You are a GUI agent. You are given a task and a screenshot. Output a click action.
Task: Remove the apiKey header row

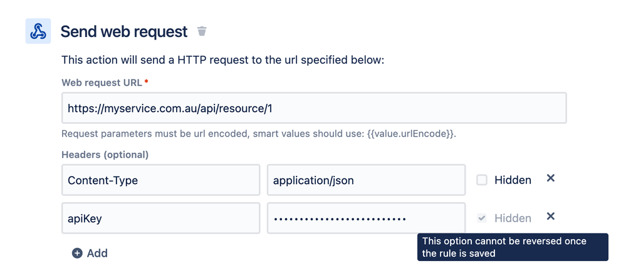(551, 216)
